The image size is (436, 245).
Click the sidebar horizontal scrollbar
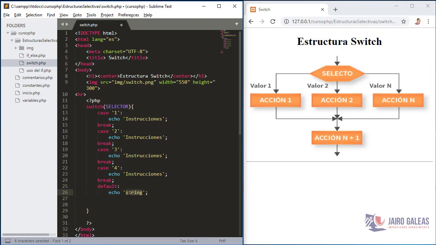26,234
